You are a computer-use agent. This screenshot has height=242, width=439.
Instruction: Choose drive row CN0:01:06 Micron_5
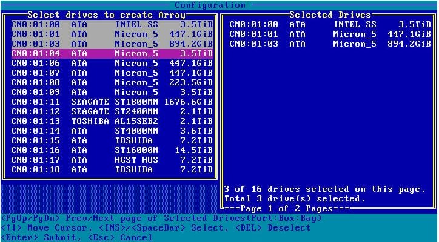pyautogui.click(x=112, y=63)
